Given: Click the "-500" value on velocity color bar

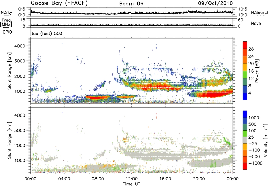Looking at the screenshot, I should pyautogui.click(x=254, y=156).
